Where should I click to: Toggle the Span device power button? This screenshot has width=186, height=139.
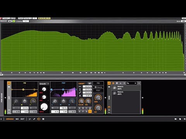coord(109,83)
